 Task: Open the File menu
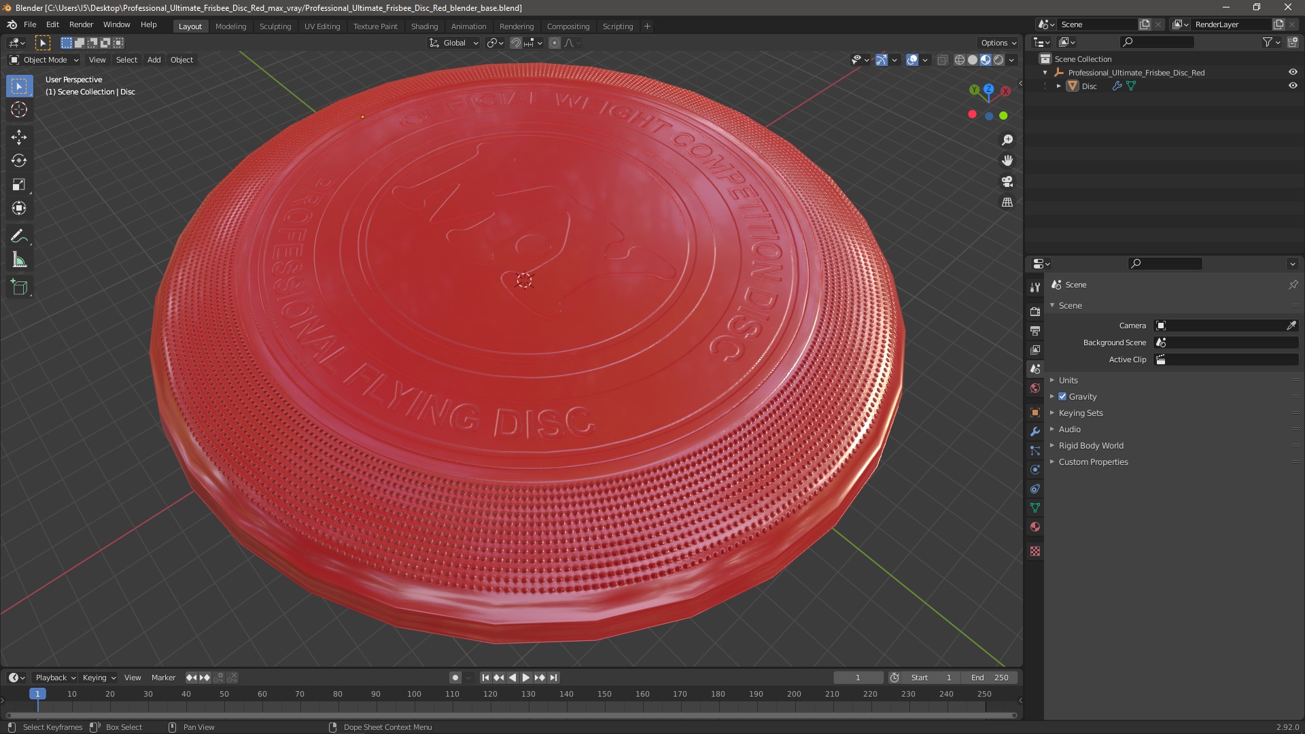coord(30,24)
